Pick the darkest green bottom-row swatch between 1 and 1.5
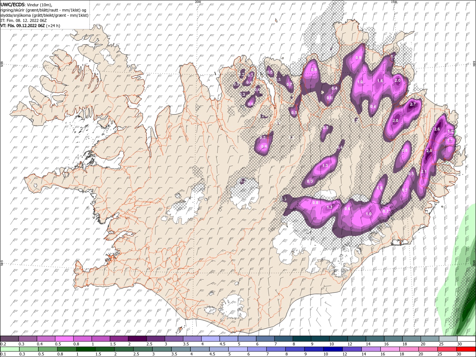476x357 pixels. (x=86, y=349)
